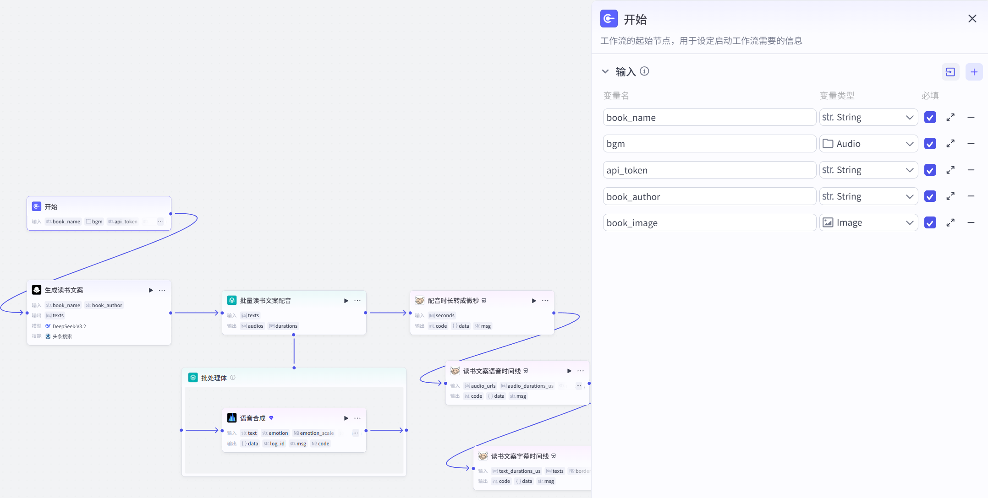
Task: Click the 批量读书文案配音 node icon
Action: coord(232,300)
